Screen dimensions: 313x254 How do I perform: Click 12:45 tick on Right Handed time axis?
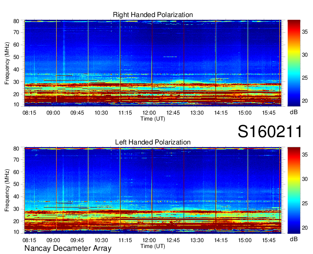tap(173, 113)
